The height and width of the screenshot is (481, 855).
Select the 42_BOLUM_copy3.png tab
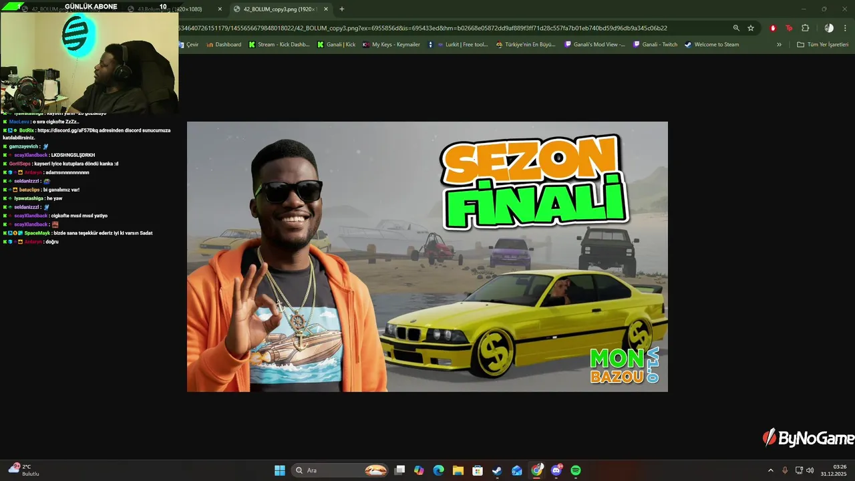[282, 9]
